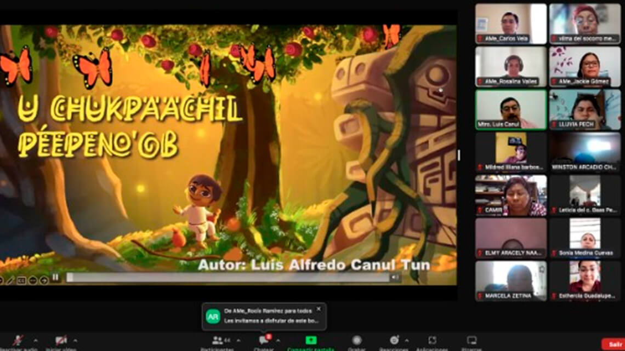The image size is (625, 351).
Task: Toggle the muted microphone audio button
Action: pos(18,340)
